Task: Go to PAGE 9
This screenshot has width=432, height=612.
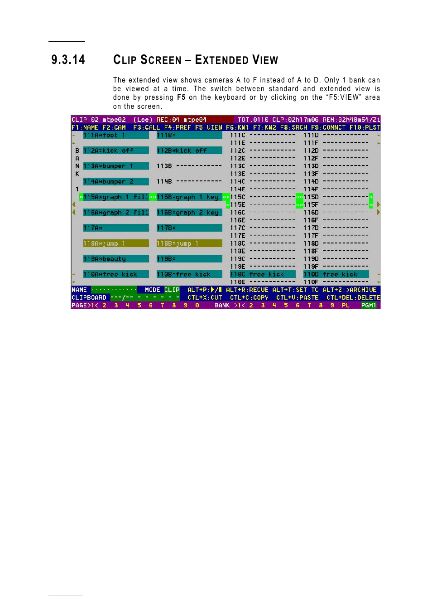Action: pos(186,306)
